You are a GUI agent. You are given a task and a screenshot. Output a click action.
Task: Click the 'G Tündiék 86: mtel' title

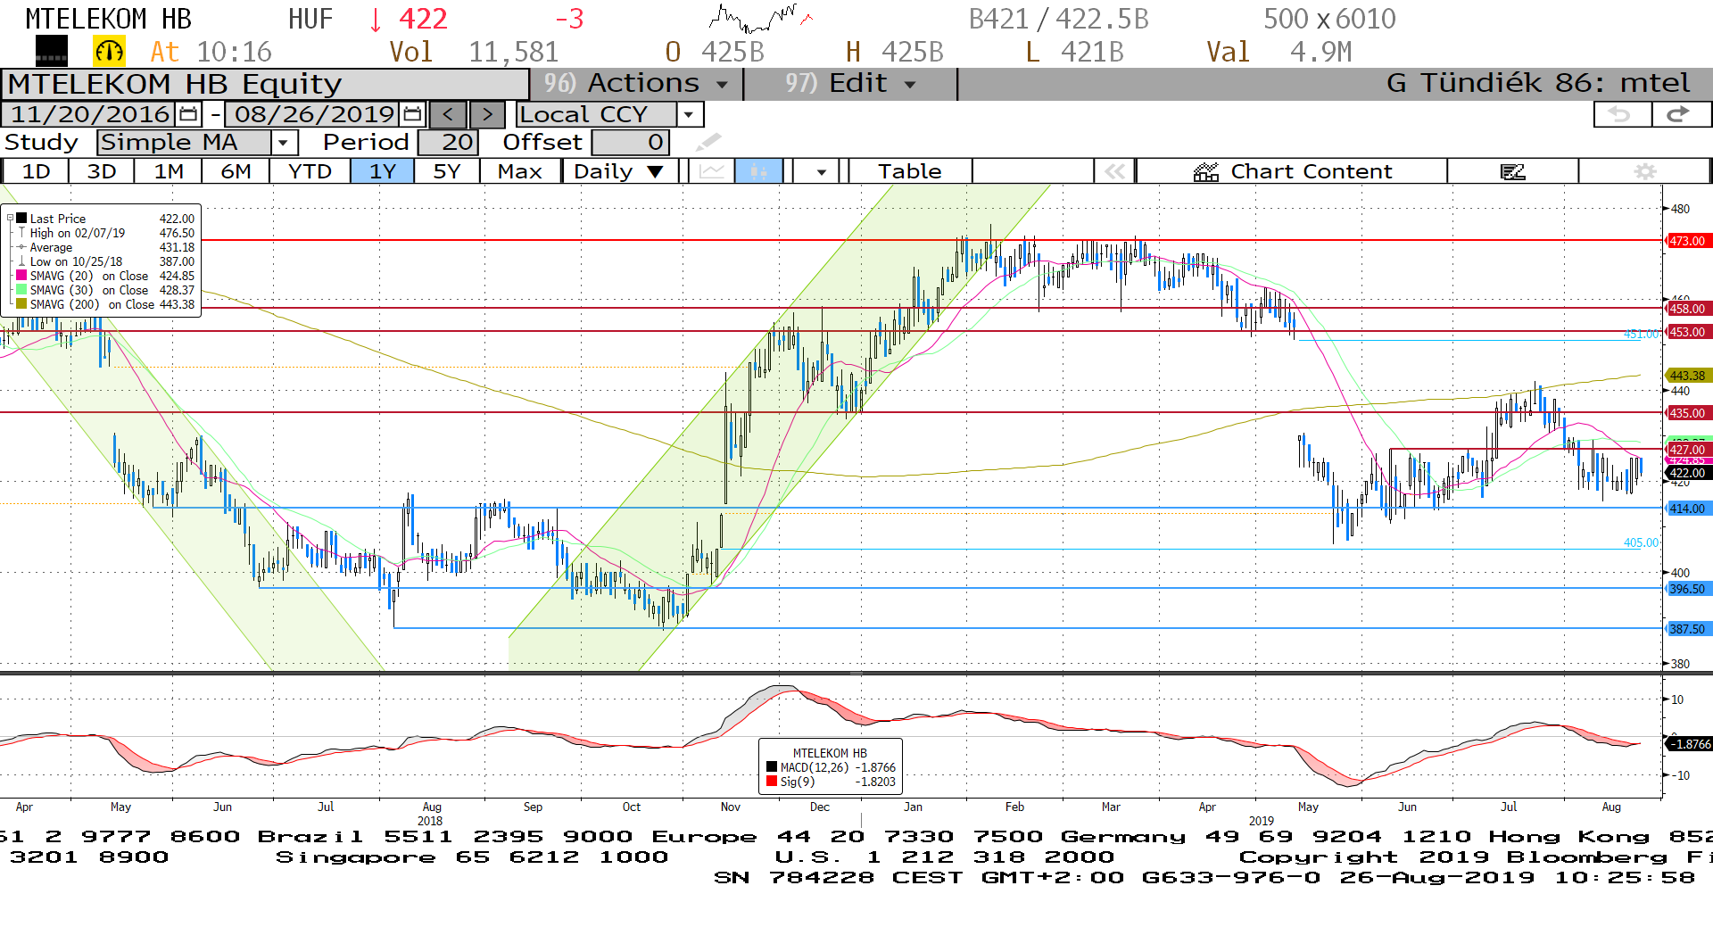coord(1538,83)
